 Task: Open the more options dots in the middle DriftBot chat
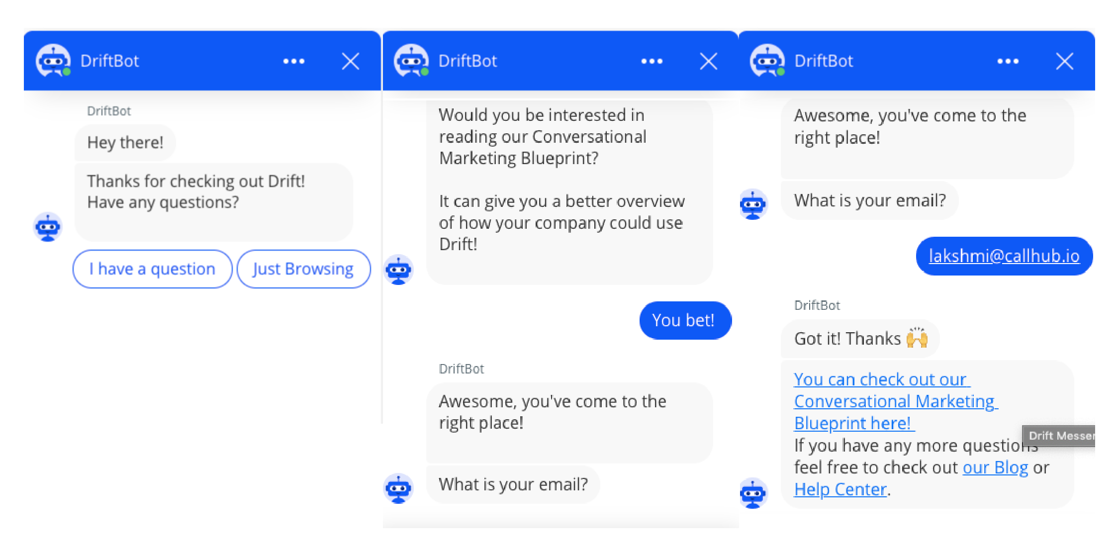(x=652, y=61)
